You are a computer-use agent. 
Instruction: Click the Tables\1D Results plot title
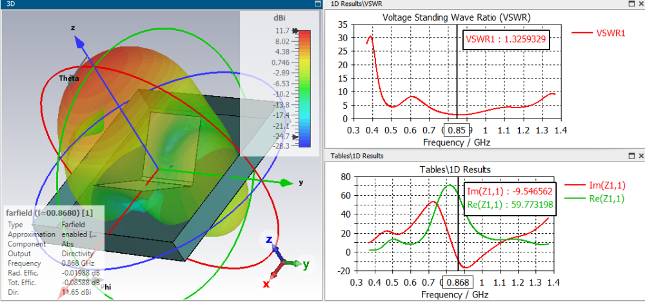[x=455, y=169]
